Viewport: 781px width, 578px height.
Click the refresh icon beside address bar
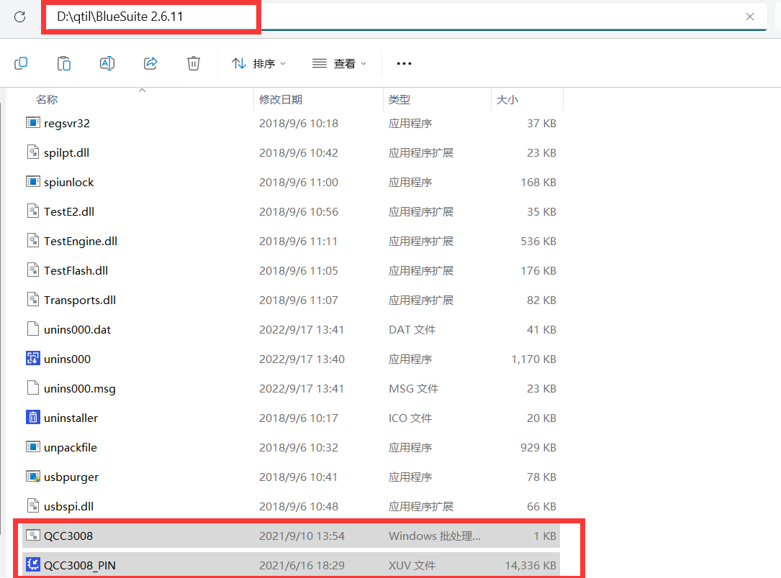[20, 17]
